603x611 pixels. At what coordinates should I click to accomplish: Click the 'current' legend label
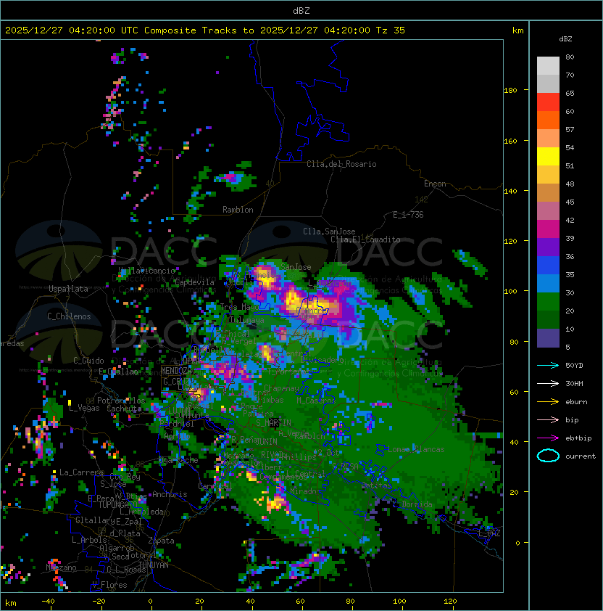pos(581,456)
